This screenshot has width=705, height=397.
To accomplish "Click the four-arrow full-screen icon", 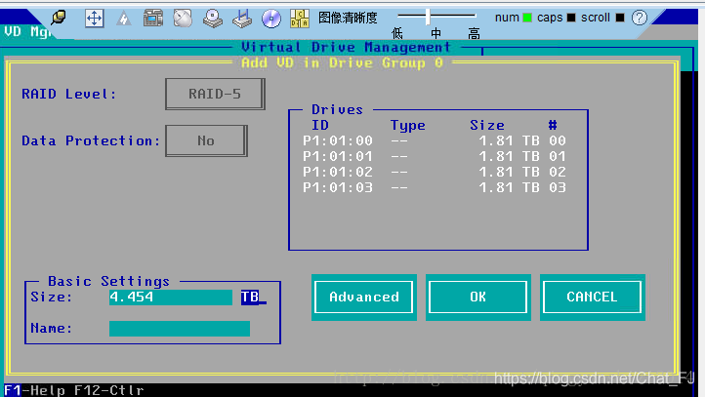I will click(94, 19).
